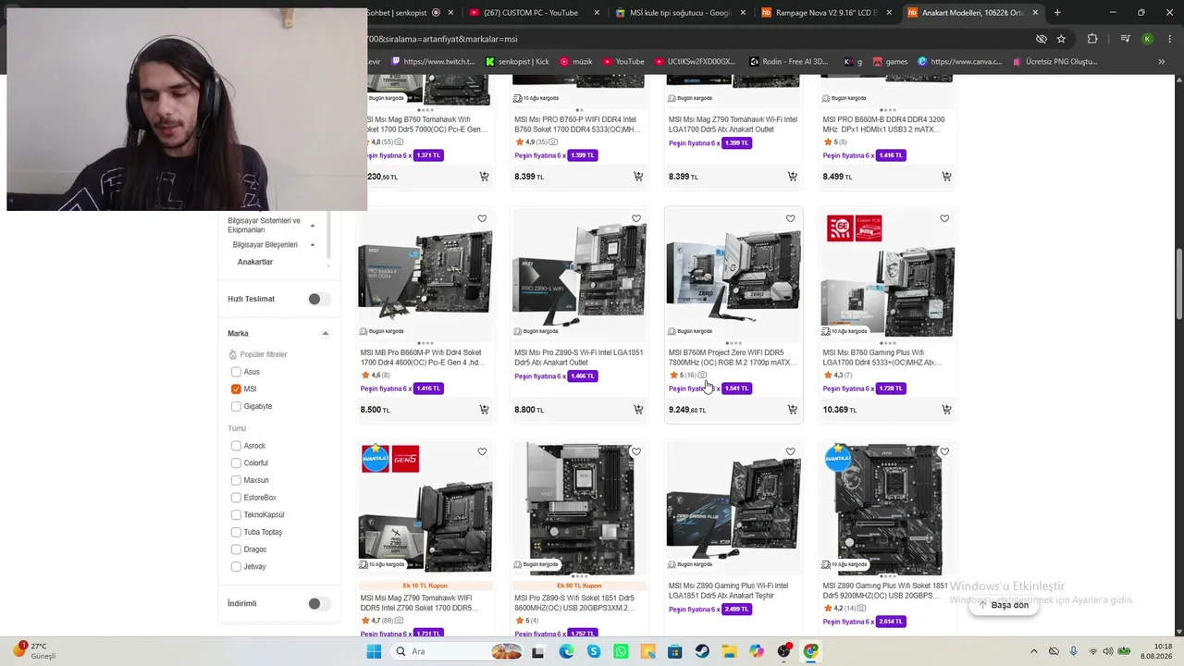Open the müzik bookmark
The image size is (1184, 666).
click(575, 62)
